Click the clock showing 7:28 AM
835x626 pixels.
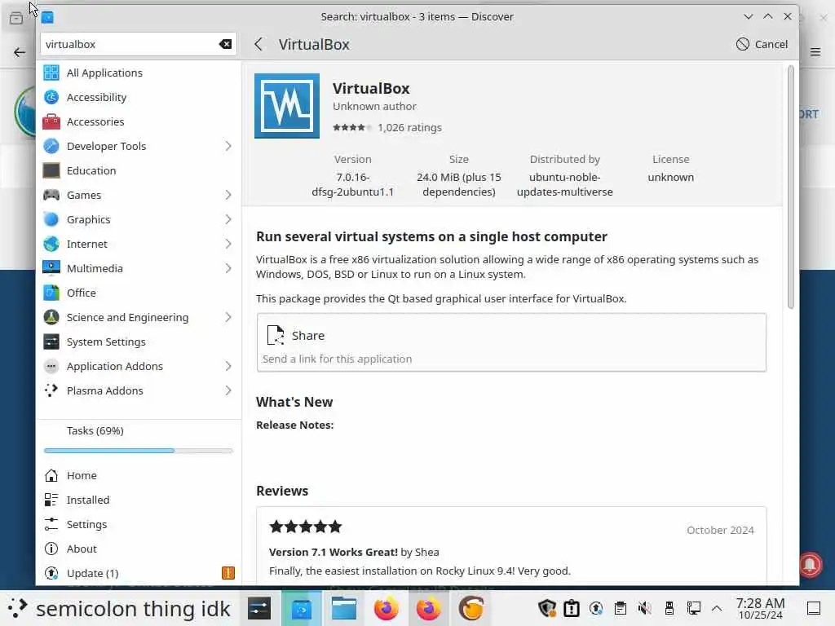760,608
